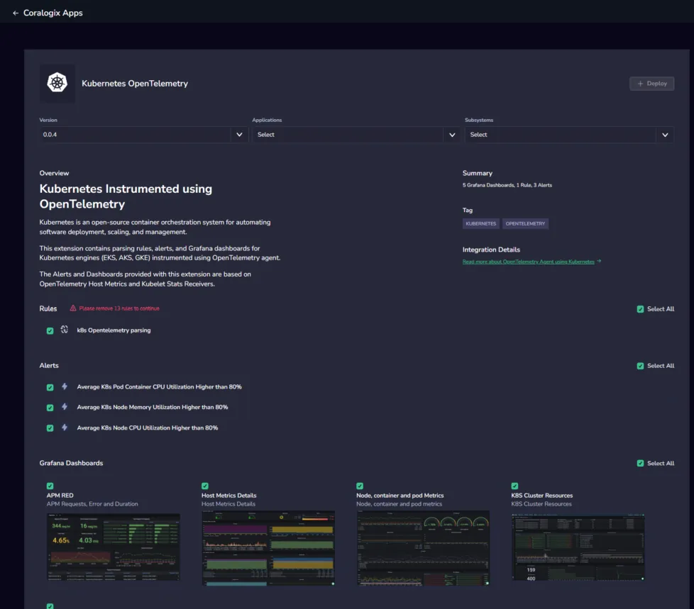Click the red warning triangle next to Rules
This screenshot has height=609, width=694.
point(73,308)
